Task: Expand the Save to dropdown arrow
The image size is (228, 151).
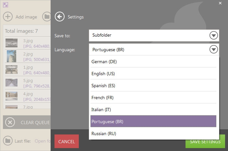Action: point(213,35)
